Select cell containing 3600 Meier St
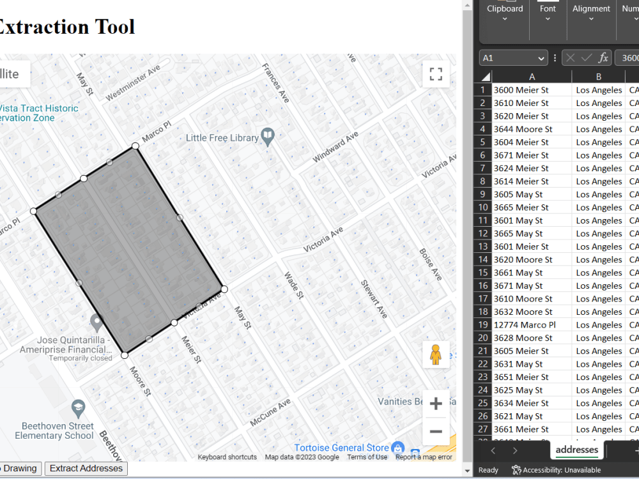Image resolution: width=639 pixels, height=479 pixels. click(x=532, y=90)
